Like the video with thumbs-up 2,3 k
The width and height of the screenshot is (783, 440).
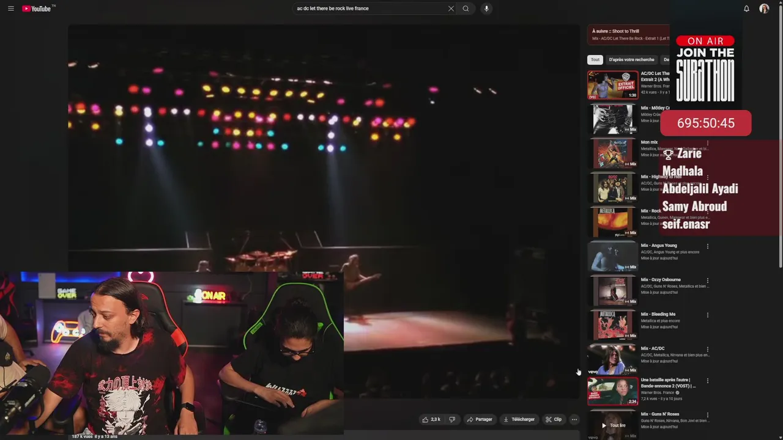tap(431, 419)
